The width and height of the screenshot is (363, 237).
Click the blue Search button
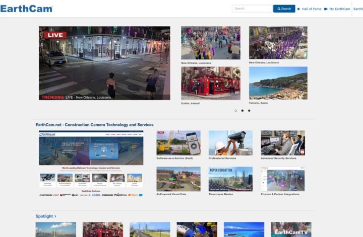pyautogui.click(x=284, y=9)
